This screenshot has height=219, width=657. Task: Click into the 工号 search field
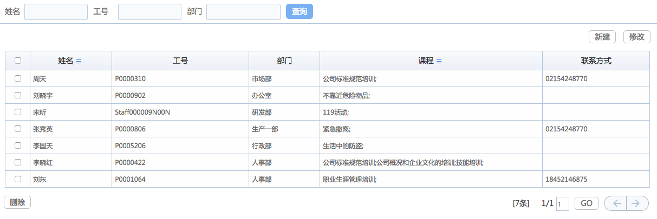click(149, 12)
